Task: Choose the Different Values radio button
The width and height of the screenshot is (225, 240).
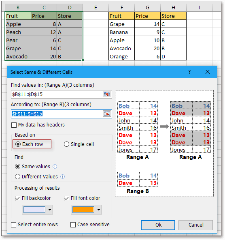Action: (17, 176)
